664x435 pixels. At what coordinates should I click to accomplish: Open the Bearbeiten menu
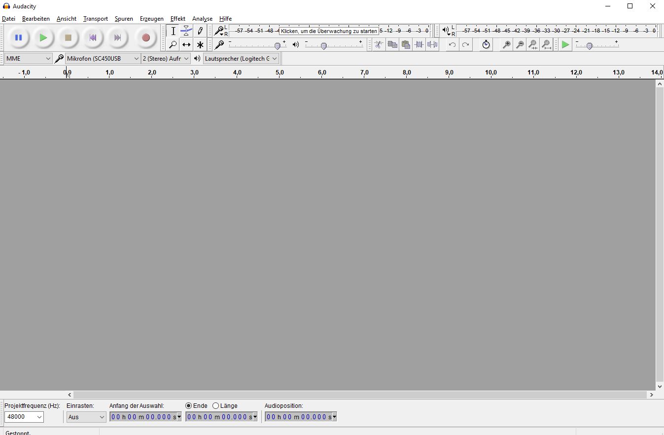(x=36, y=19)
